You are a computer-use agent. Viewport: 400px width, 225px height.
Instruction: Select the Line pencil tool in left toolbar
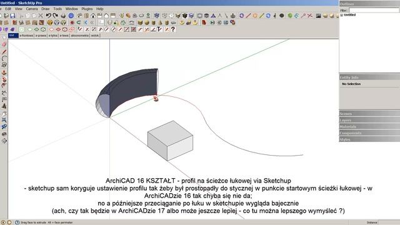[4, 52]
